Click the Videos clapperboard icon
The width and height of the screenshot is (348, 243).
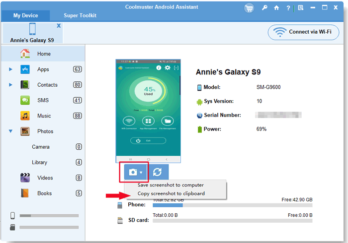pyautogui.click(x=25, y=178)
